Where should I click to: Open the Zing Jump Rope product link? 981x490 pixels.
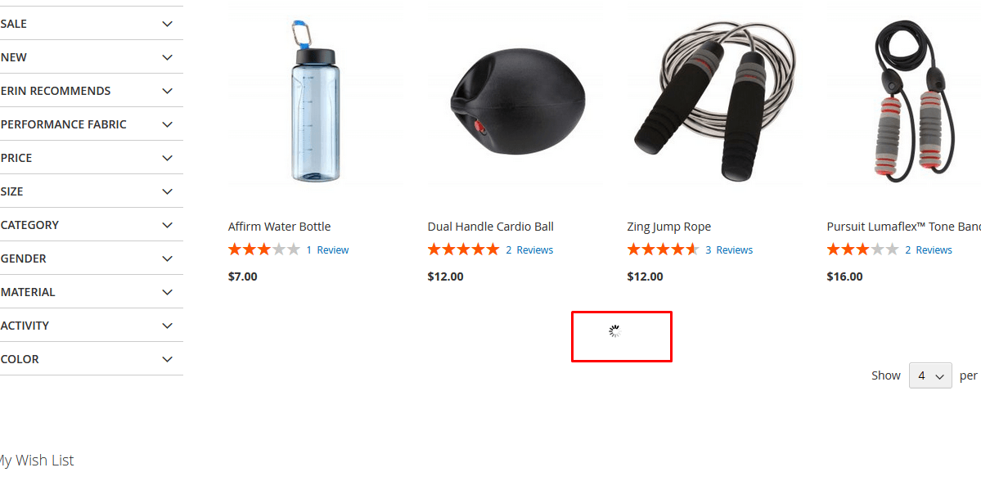pyautogui.click(x=668, y=227)
